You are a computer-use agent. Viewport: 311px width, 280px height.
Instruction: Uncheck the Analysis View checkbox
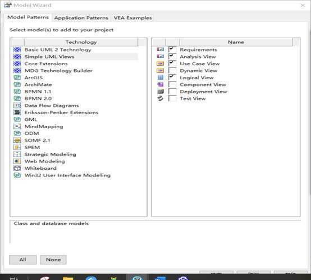click(172, 56)
